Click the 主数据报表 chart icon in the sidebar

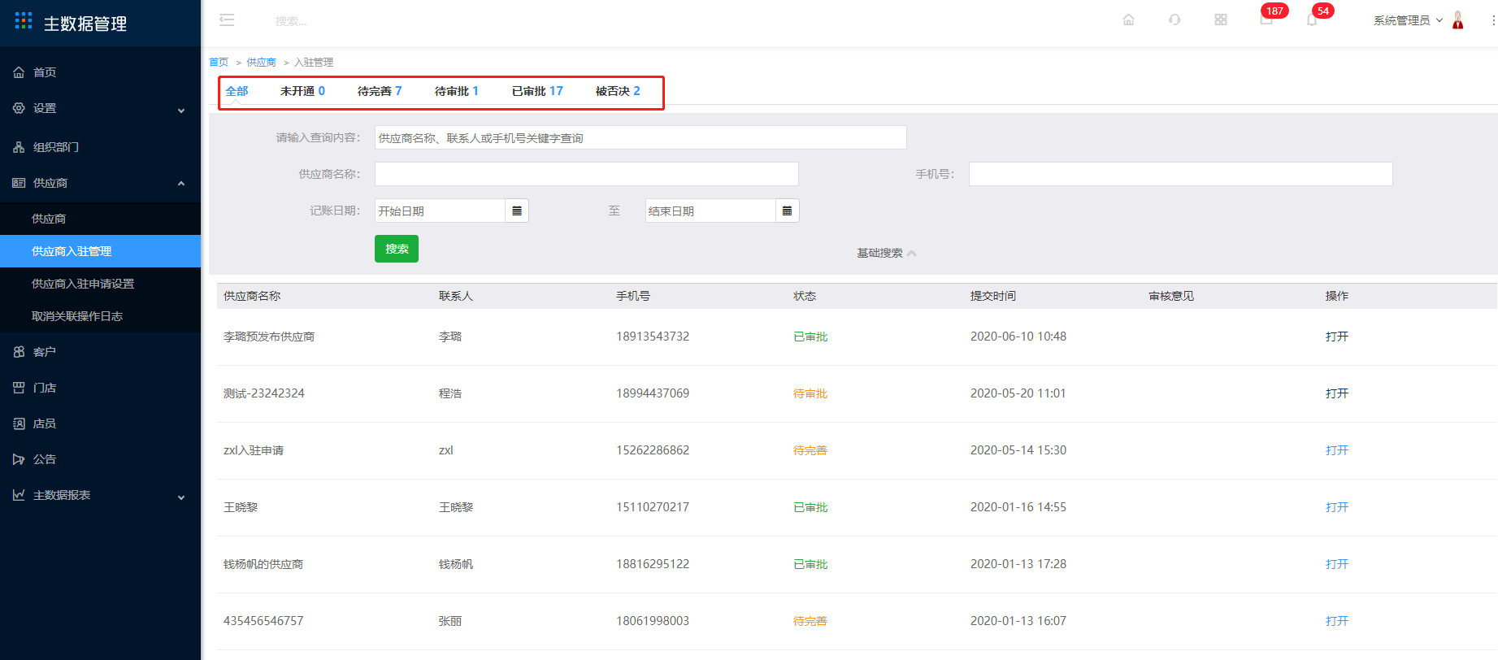point(19,495)
